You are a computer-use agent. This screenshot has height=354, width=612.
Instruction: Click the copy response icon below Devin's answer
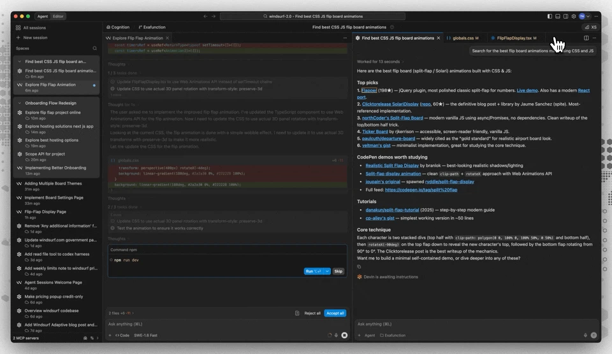[359, 267]
